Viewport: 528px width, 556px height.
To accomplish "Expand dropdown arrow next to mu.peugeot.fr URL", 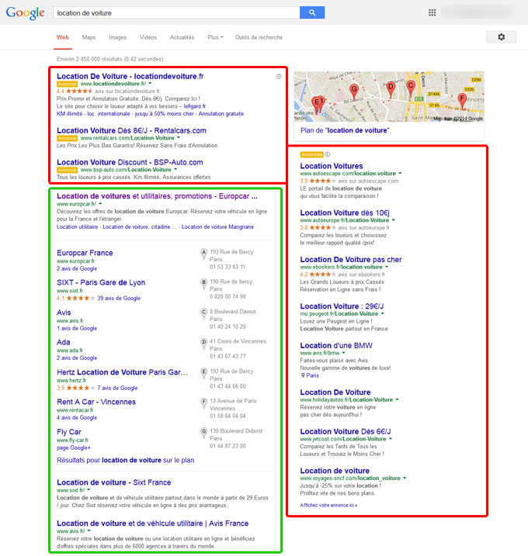I will 383,314.
